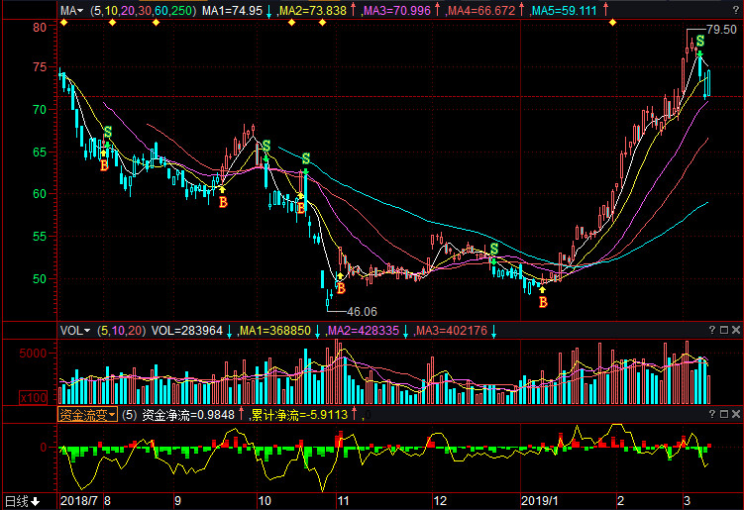Screen dimensions: 744x510
Task: Click the help question mark in VOL panel
Action: [712, 330]
